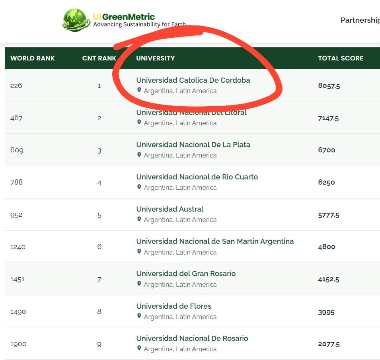Click the Total Score column header
380x360 pixels.
click(x=341, y=58)
